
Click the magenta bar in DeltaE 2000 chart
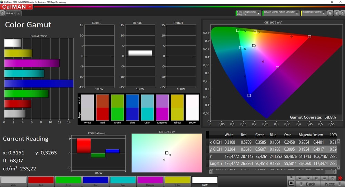pos(32,63)
